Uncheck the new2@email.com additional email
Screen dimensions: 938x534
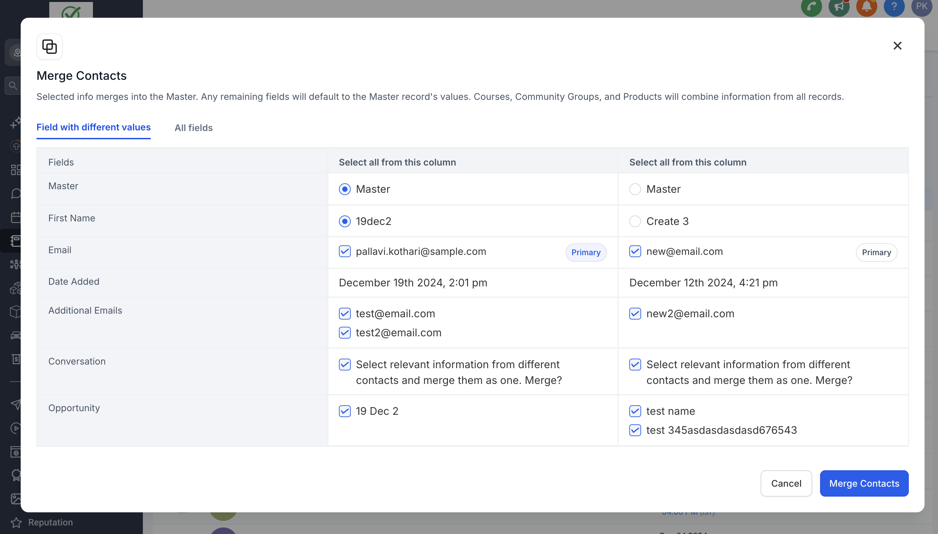(x=635, y=314)
